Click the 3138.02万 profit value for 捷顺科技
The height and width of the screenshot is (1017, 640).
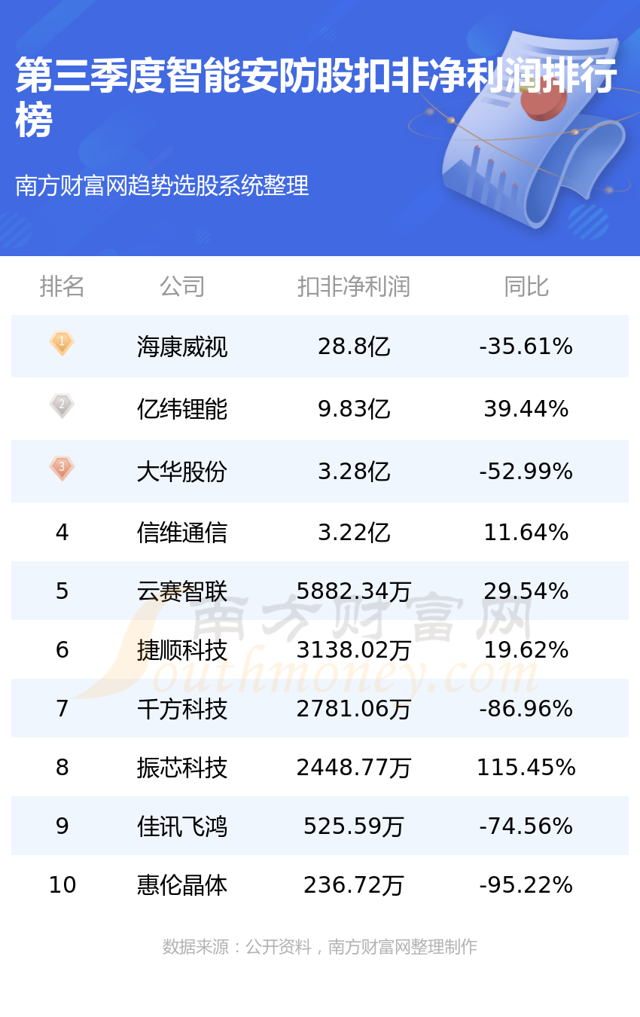tap(354, 650)
